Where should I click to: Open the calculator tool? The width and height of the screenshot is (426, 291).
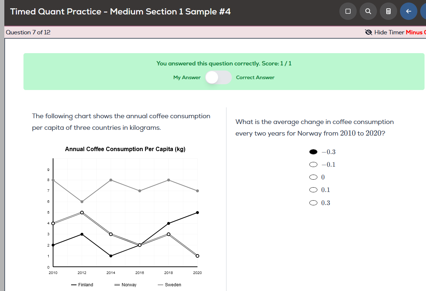388,12
